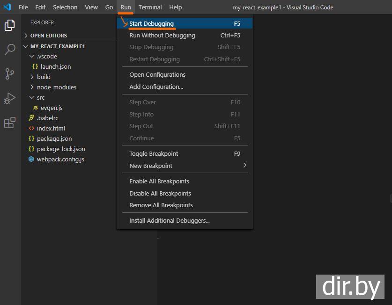The width and height of the screenshot is (392, 305).
Task: Collapse the .vscode folder
Action: [x=47, y=56]
